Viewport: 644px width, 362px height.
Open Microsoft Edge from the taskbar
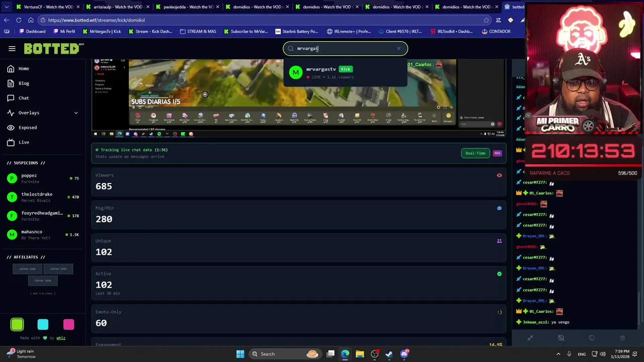click(345, 354)
